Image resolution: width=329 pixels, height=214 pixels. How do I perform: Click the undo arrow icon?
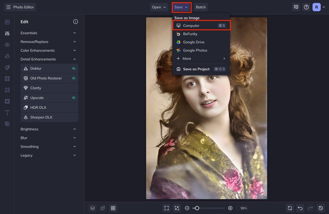point(300,208)
